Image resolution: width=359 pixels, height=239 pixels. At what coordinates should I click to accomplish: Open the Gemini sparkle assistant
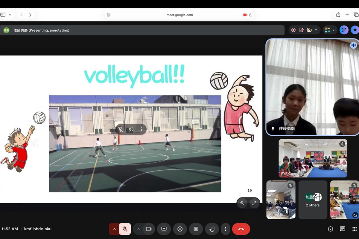[355, 30]
